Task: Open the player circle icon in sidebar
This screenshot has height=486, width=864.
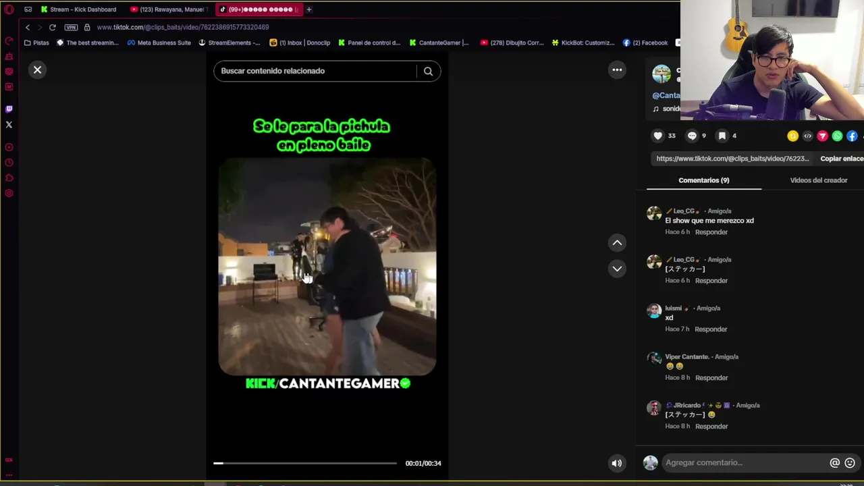Action: coord(9,147)
